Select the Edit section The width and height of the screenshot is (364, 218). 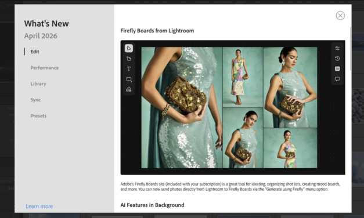pyautogui.click(x=35, y=52)
